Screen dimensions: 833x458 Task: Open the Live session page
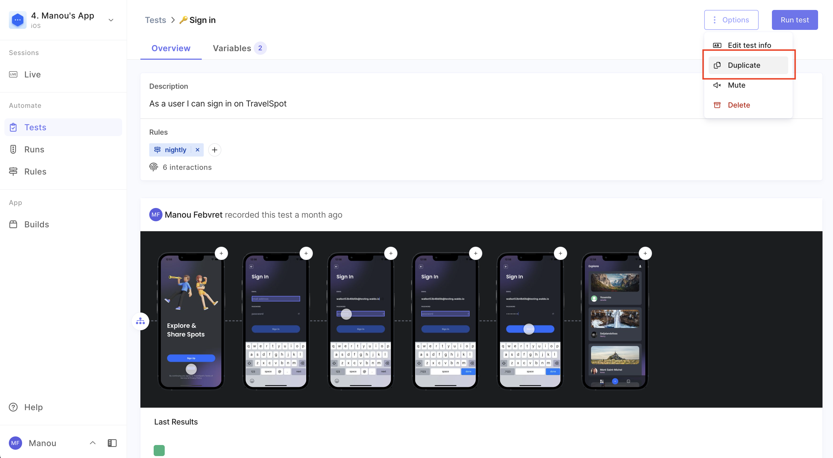point(32,74)
